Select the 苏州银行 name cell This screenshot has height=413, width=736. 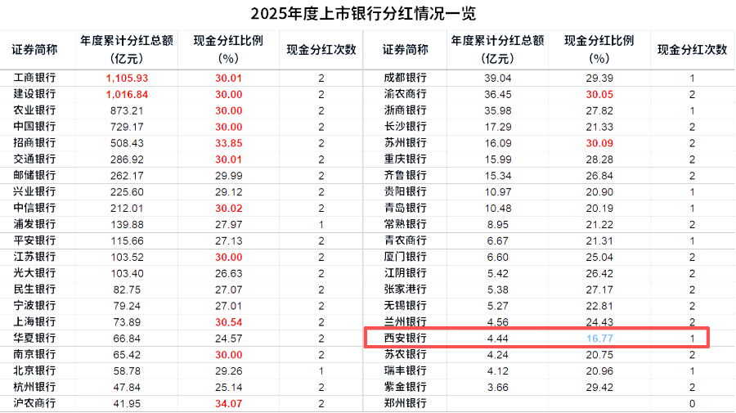point(405,143)
